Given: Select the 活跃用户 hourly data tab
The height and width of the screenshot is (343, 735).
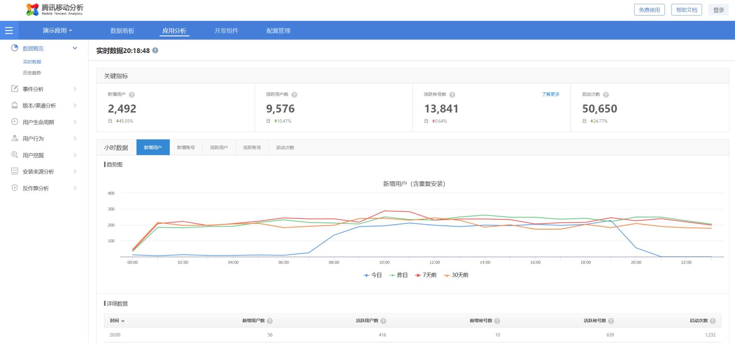Looking at the screenshot, I should (219, 148).
